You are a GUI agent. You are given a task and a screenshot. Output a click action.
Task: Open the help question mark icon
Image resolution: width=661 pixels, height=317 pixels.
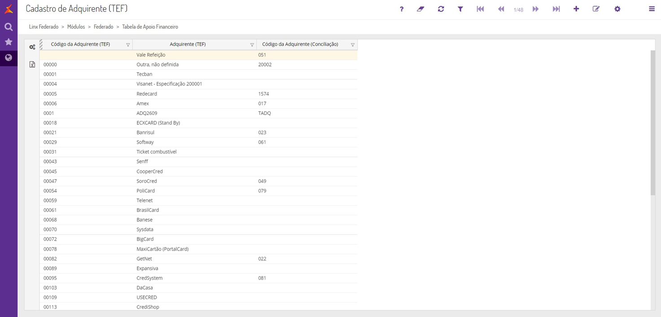(402, 9)
